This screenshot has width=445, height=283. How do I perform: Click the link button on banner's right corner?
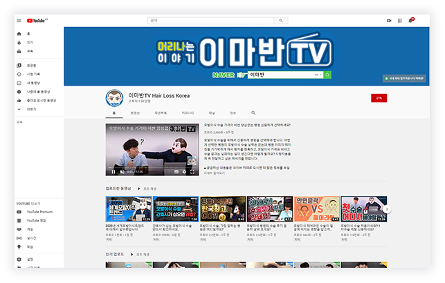point(404,79)
